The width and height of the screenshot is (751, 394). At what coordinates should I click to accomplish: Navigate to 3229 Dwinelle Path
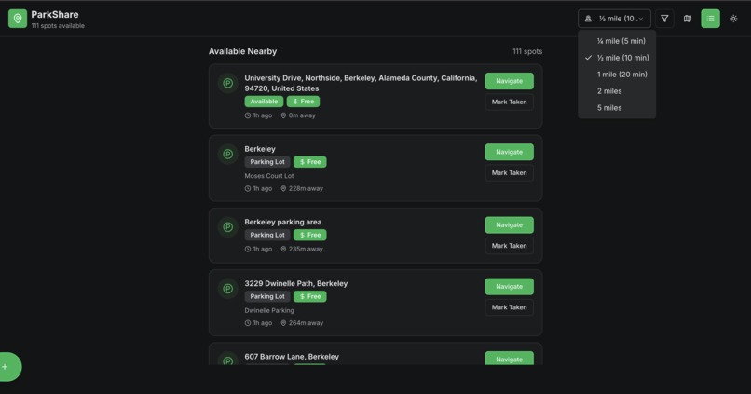pyautogui.click(x=509, y=287)
